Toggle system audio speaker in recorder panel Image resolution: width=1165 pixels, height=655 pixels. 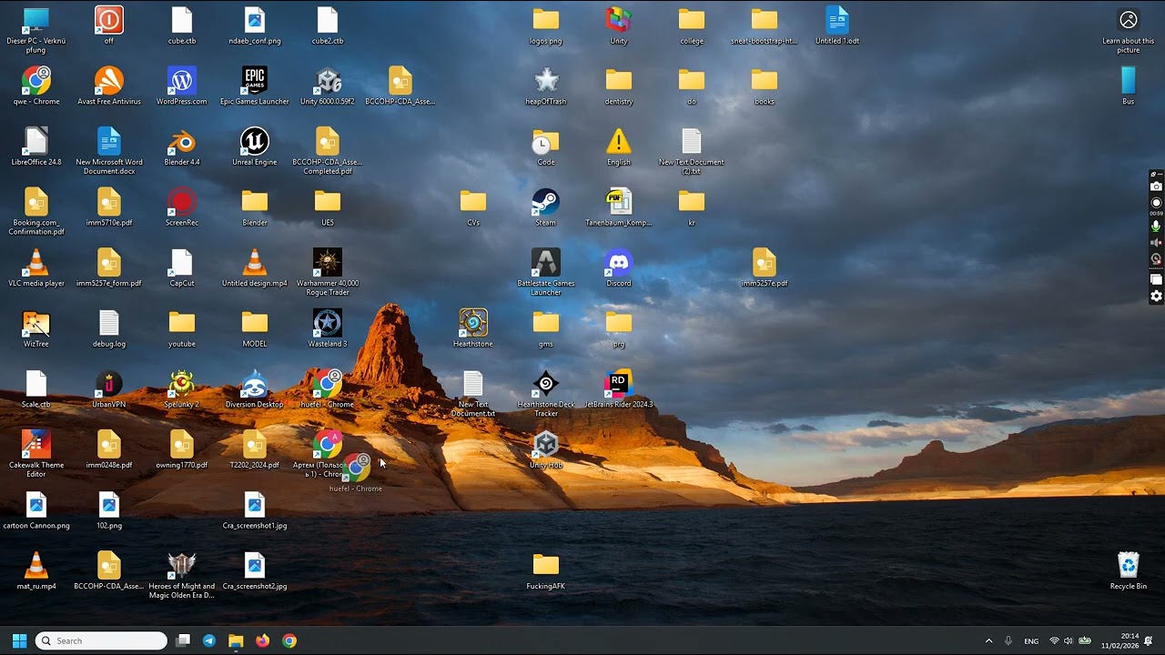click(x=1157, y=243)
